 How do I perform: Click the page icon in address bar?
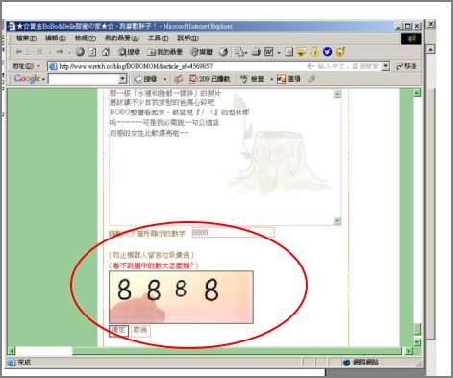pos(53,66)
